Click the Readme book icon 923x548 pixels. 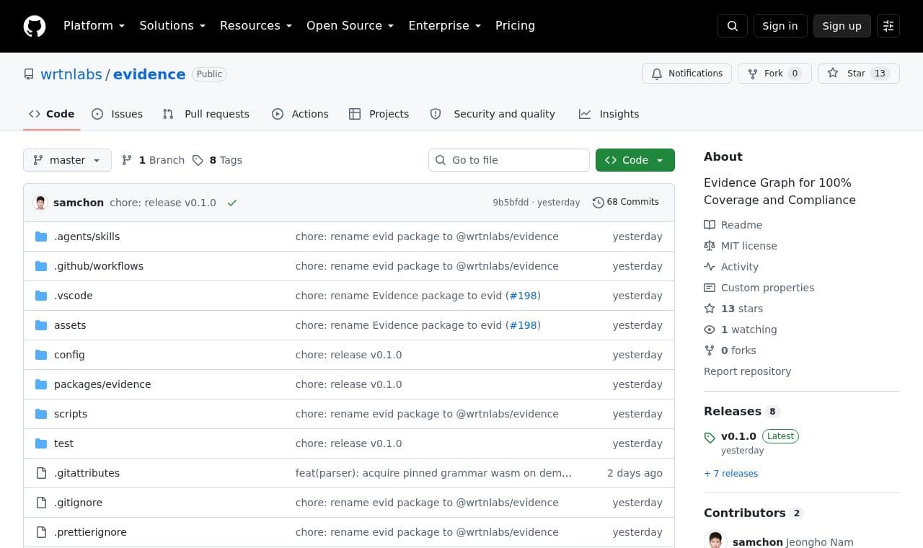710,225
